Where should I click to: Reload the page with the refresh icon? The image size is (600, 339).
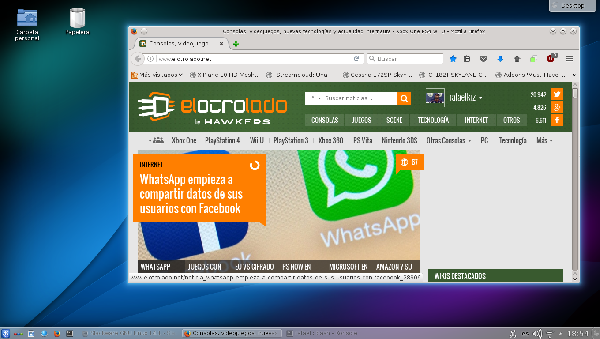click(x=356, y=59)
